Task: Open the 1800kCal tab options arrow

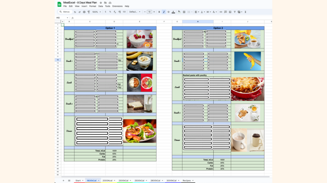Action: tap(99, 180)
